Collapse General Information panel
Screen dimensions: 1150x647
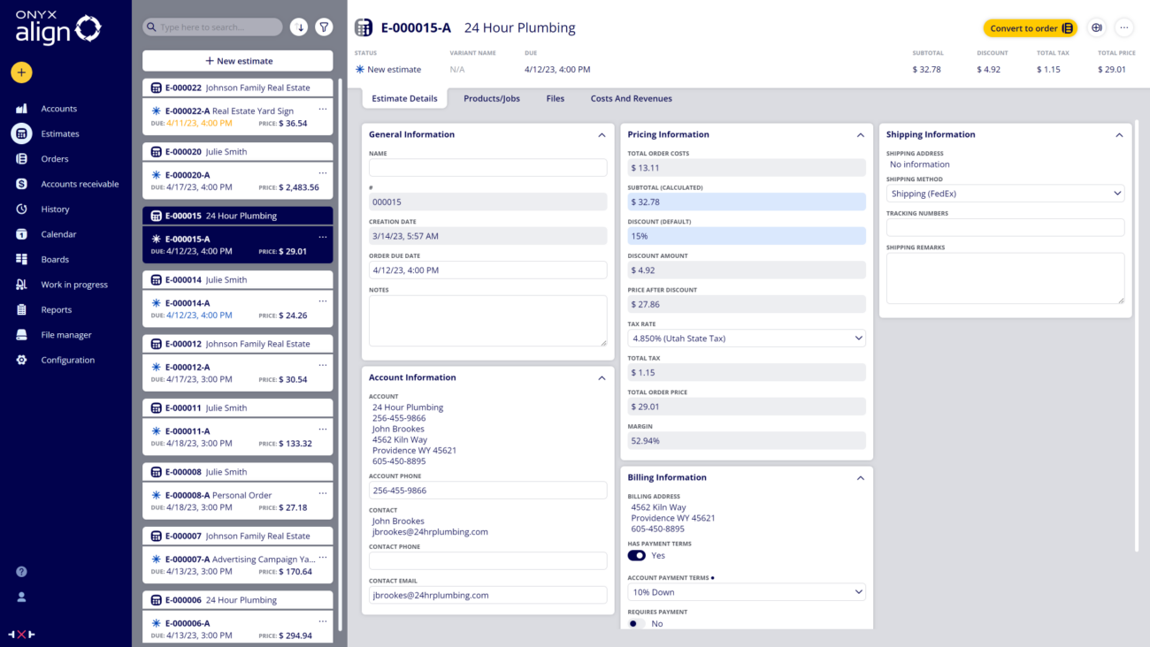pyautogui.click(x=602, y=135)
